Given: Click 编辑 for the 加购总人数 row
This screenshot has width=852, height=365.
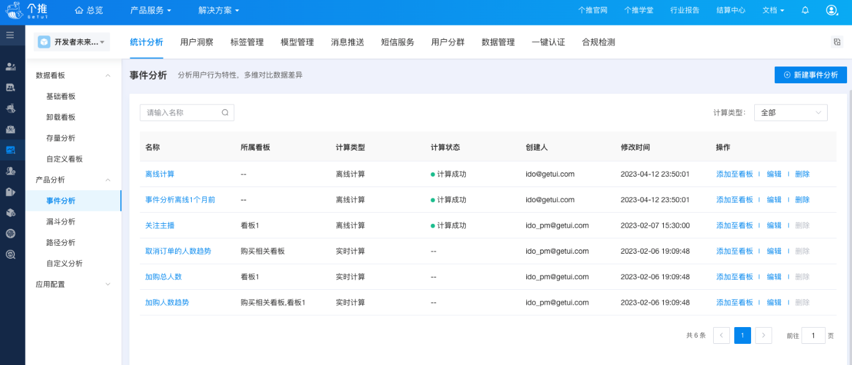Looking at the screenshot, I should pyautogui.click(x=774, y=277).
